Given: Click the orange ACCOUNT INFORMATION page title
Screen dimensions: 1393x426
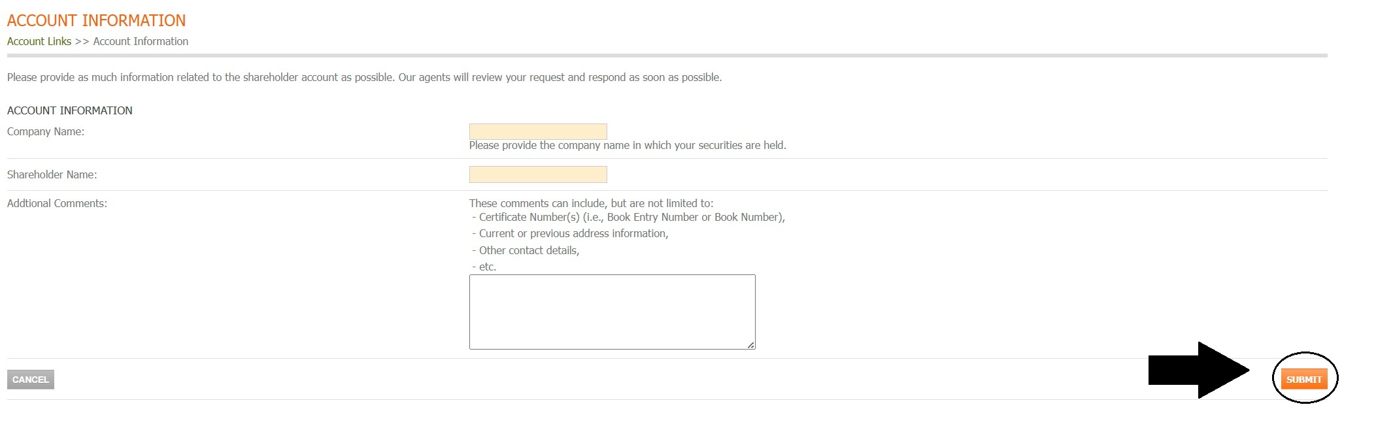Looking at the screenshot, I should pyautogui.click(x=96, y=20).
